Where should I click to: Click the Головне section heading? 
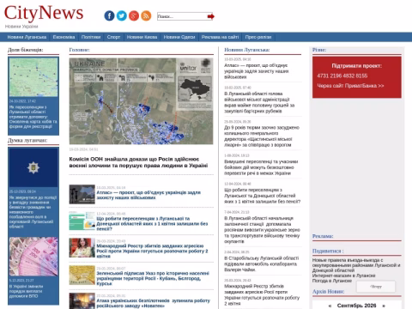click(x=79, y=50)
